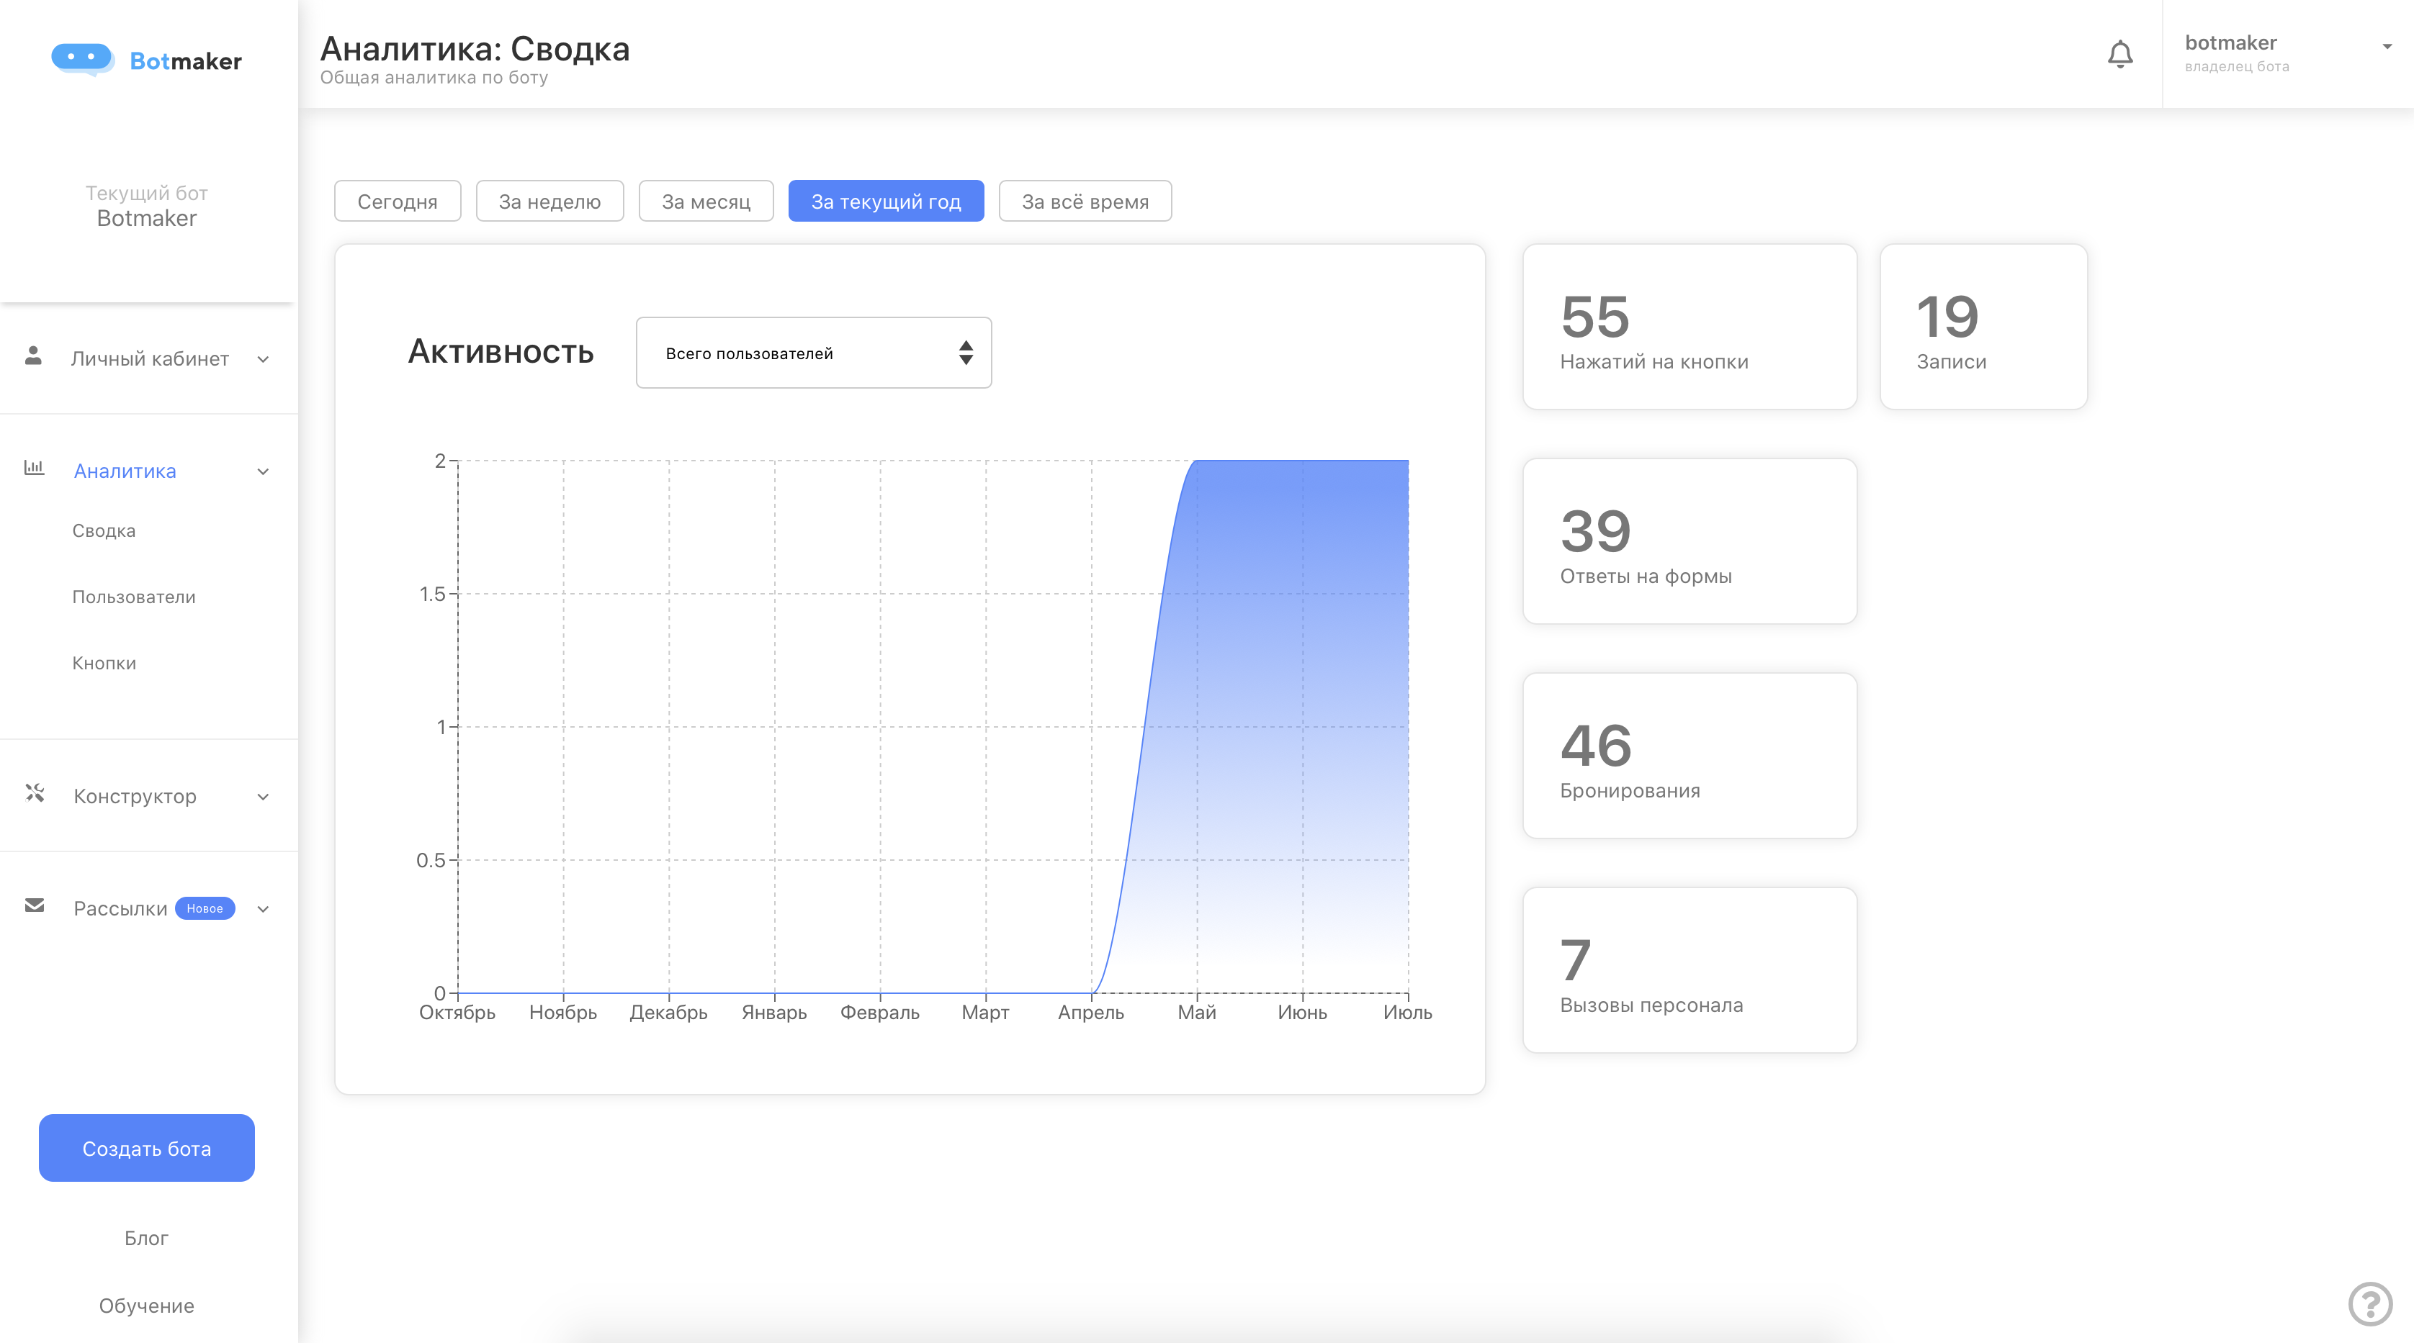Click the person icon for Личный кабинет
The width and height of the screenshot is (2414, 1343).
(x=34, y=356)
